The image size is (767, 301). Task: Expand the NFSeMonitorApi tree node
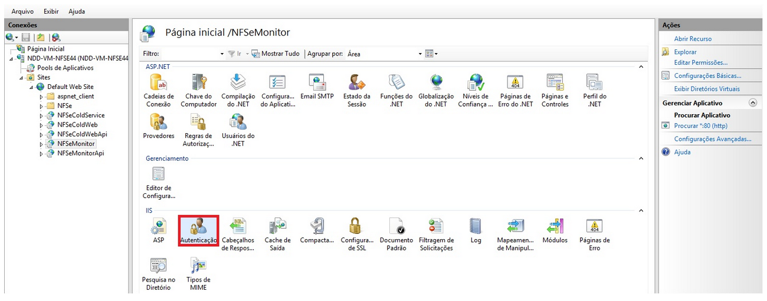41,153
